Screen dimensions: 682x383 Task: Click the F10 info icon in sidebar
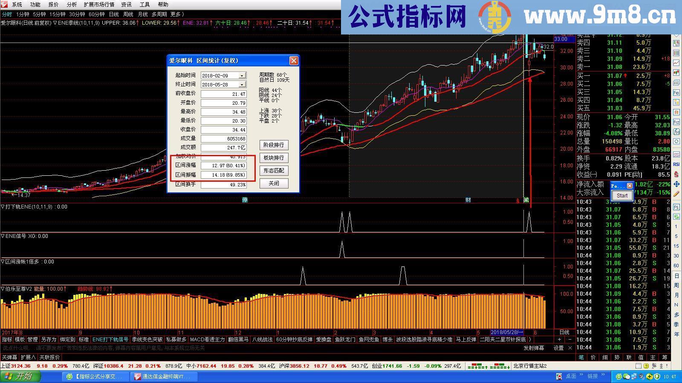(x=676, y=92)
